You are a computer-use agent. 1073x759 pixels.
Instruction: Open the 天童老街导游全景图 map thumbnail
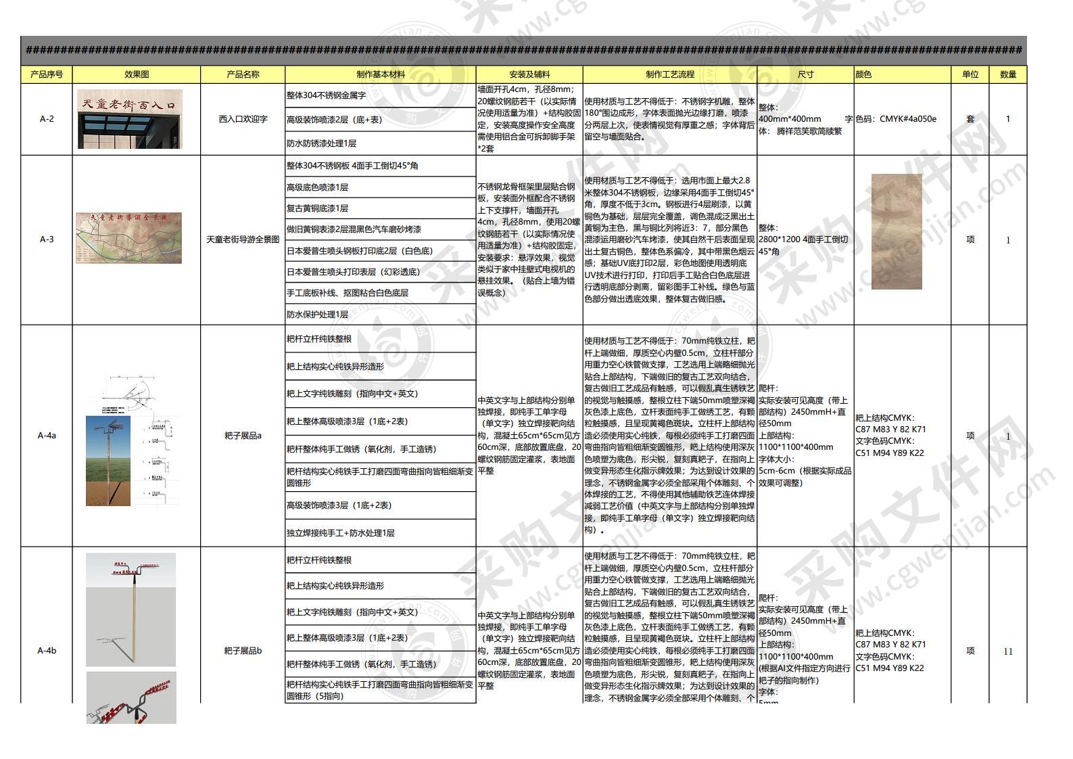click(128, 238)
